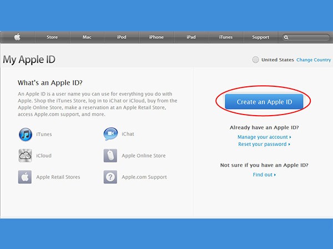Select the iPad navigation tab
The height and width of the screenshot is (249, 333).
click(x=191, y=37)
